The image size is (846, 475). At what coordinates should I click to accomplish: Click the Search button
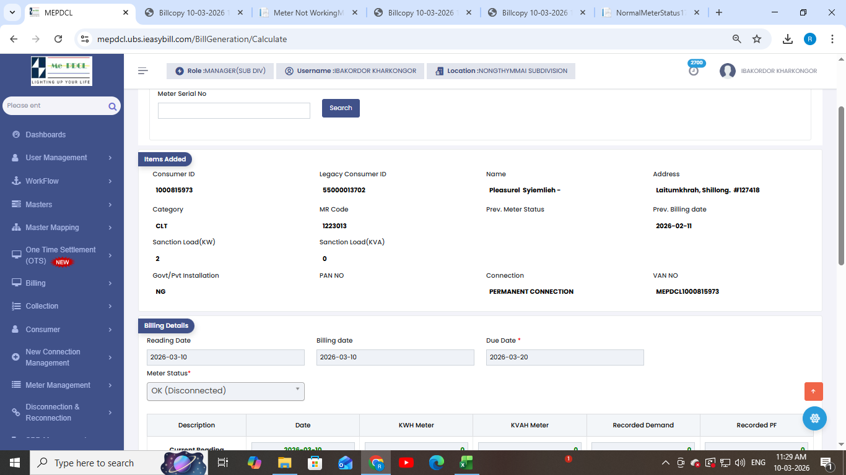click(x=341, y=108)
